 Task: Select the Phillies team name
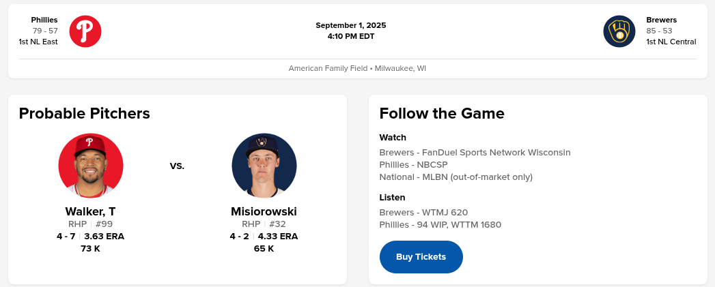[x=44, y=20]
